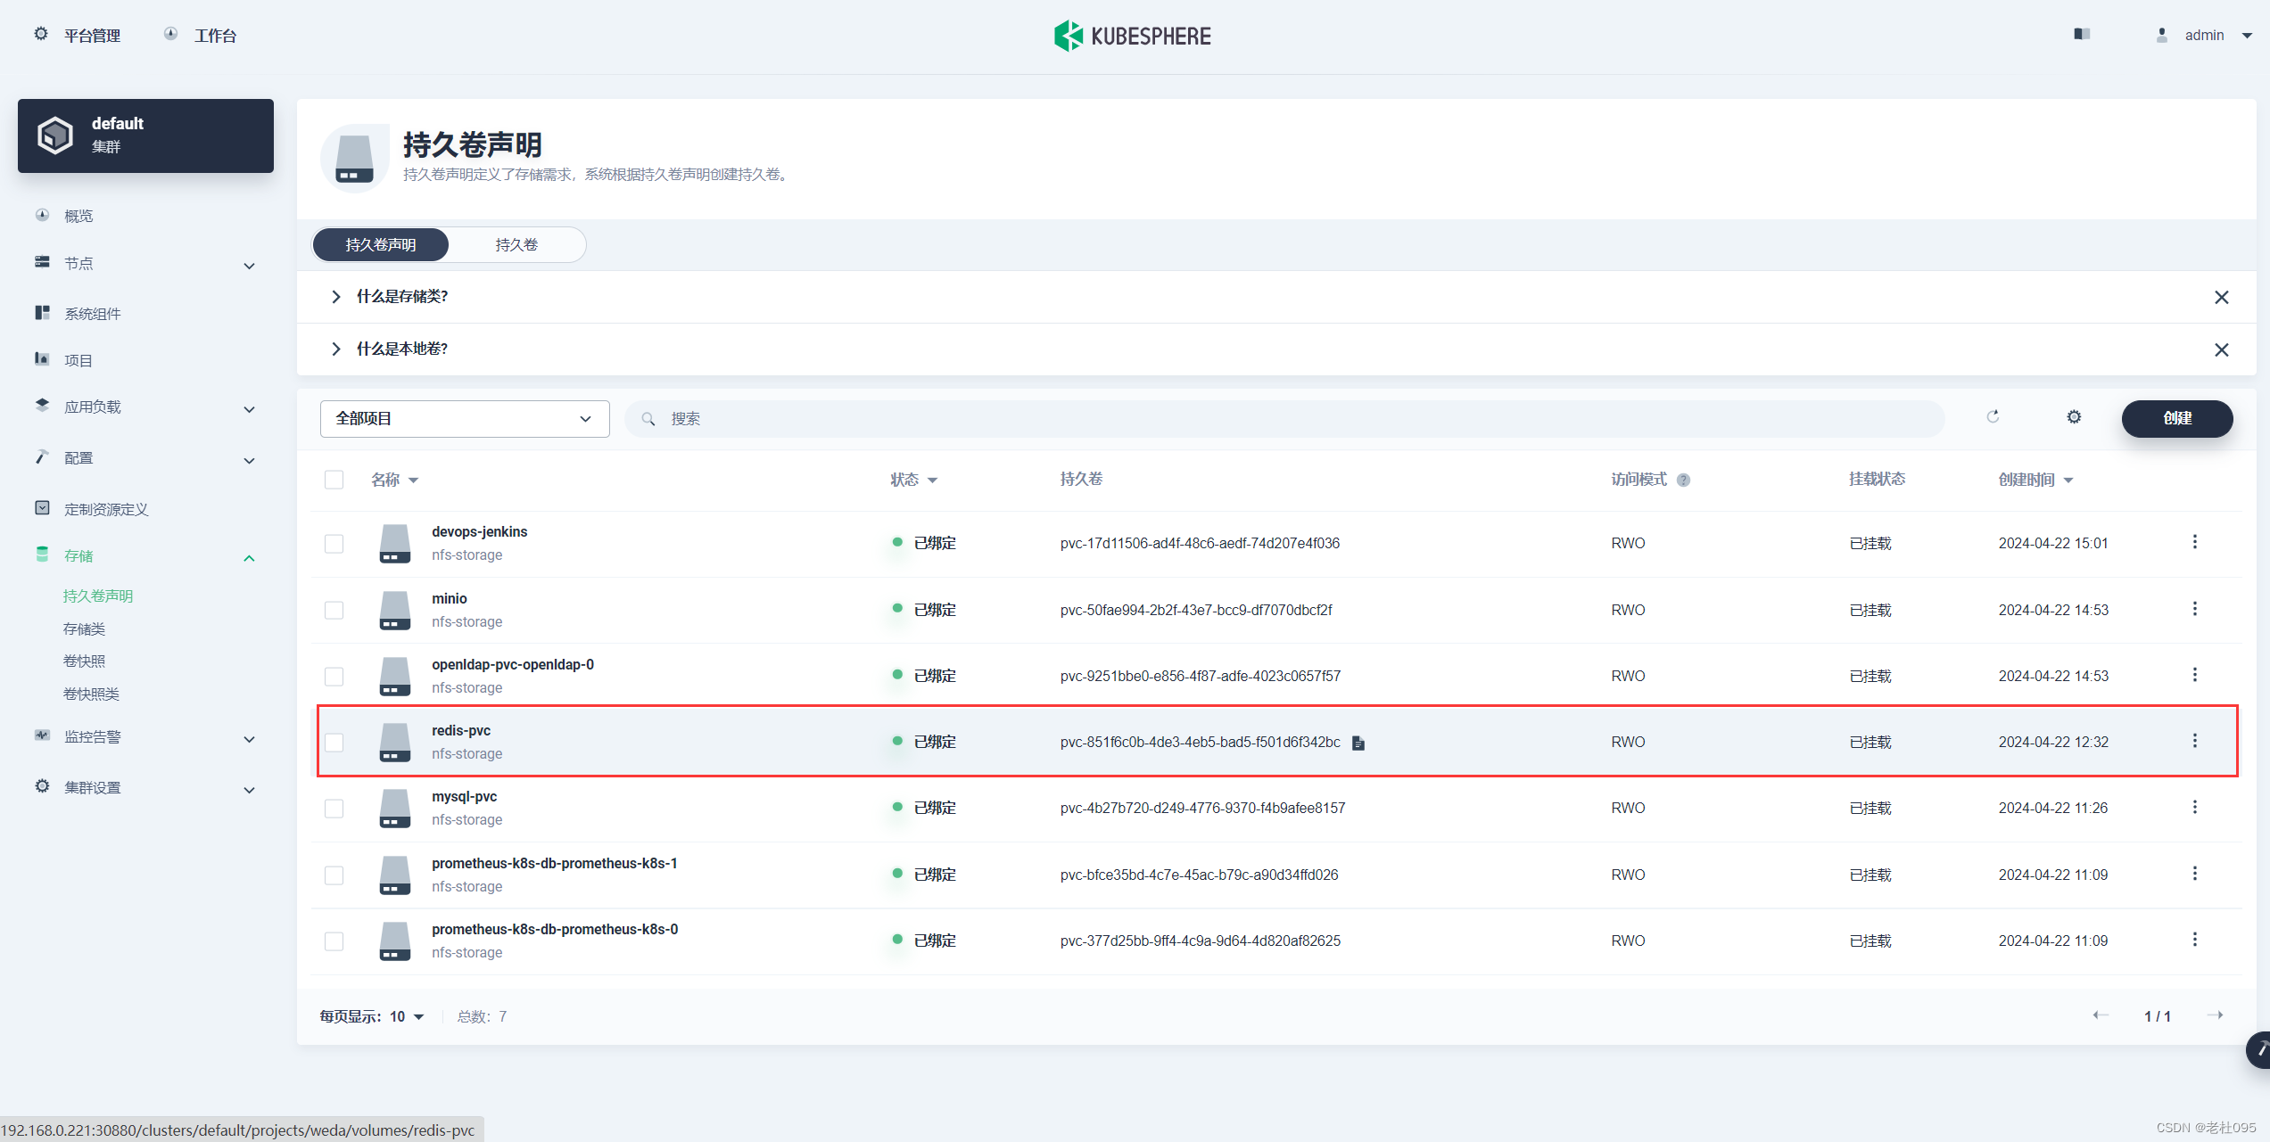Screen dimensions: 2270x1142
Task: Click the search magnifier icon
Action: tap(648, 419)
